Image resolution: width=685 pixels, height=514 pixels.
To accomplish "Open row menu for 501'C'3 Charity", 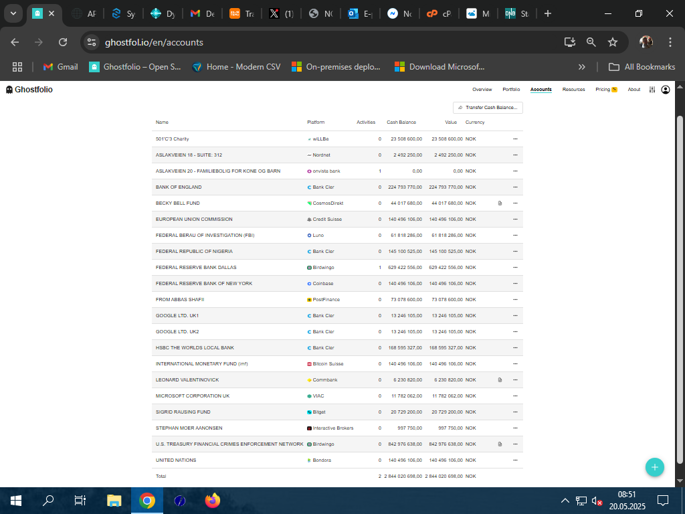I will click(x=515, y=139).
